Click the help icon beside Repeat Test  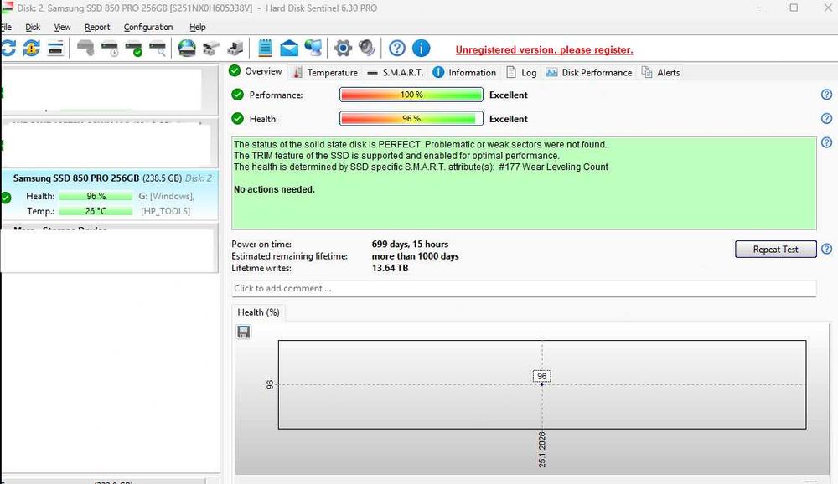pos(827,249)
